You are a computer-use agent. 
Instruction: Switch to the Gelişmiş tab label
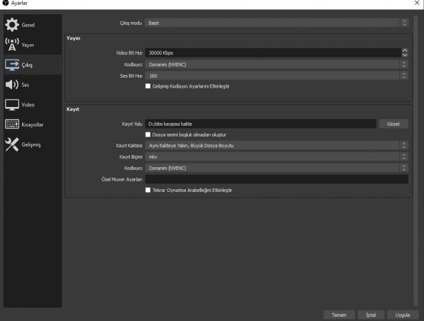pyautogui.click(x=31, y=144)
